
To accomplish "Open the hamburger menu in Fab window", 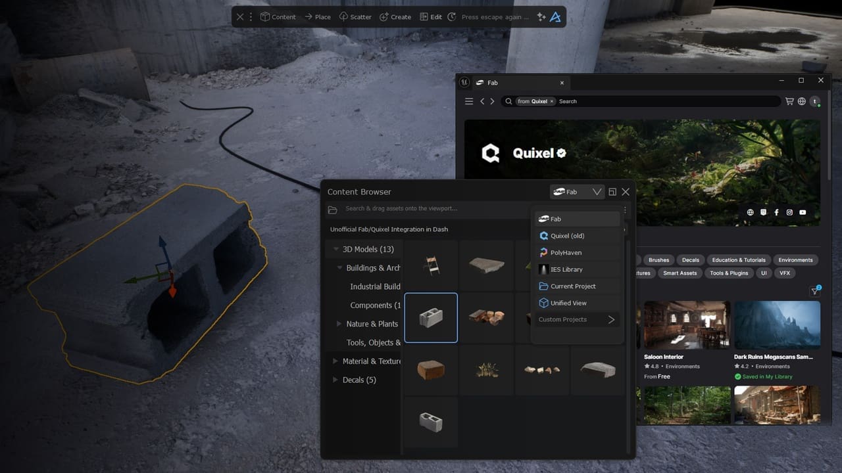I will 469,101.
